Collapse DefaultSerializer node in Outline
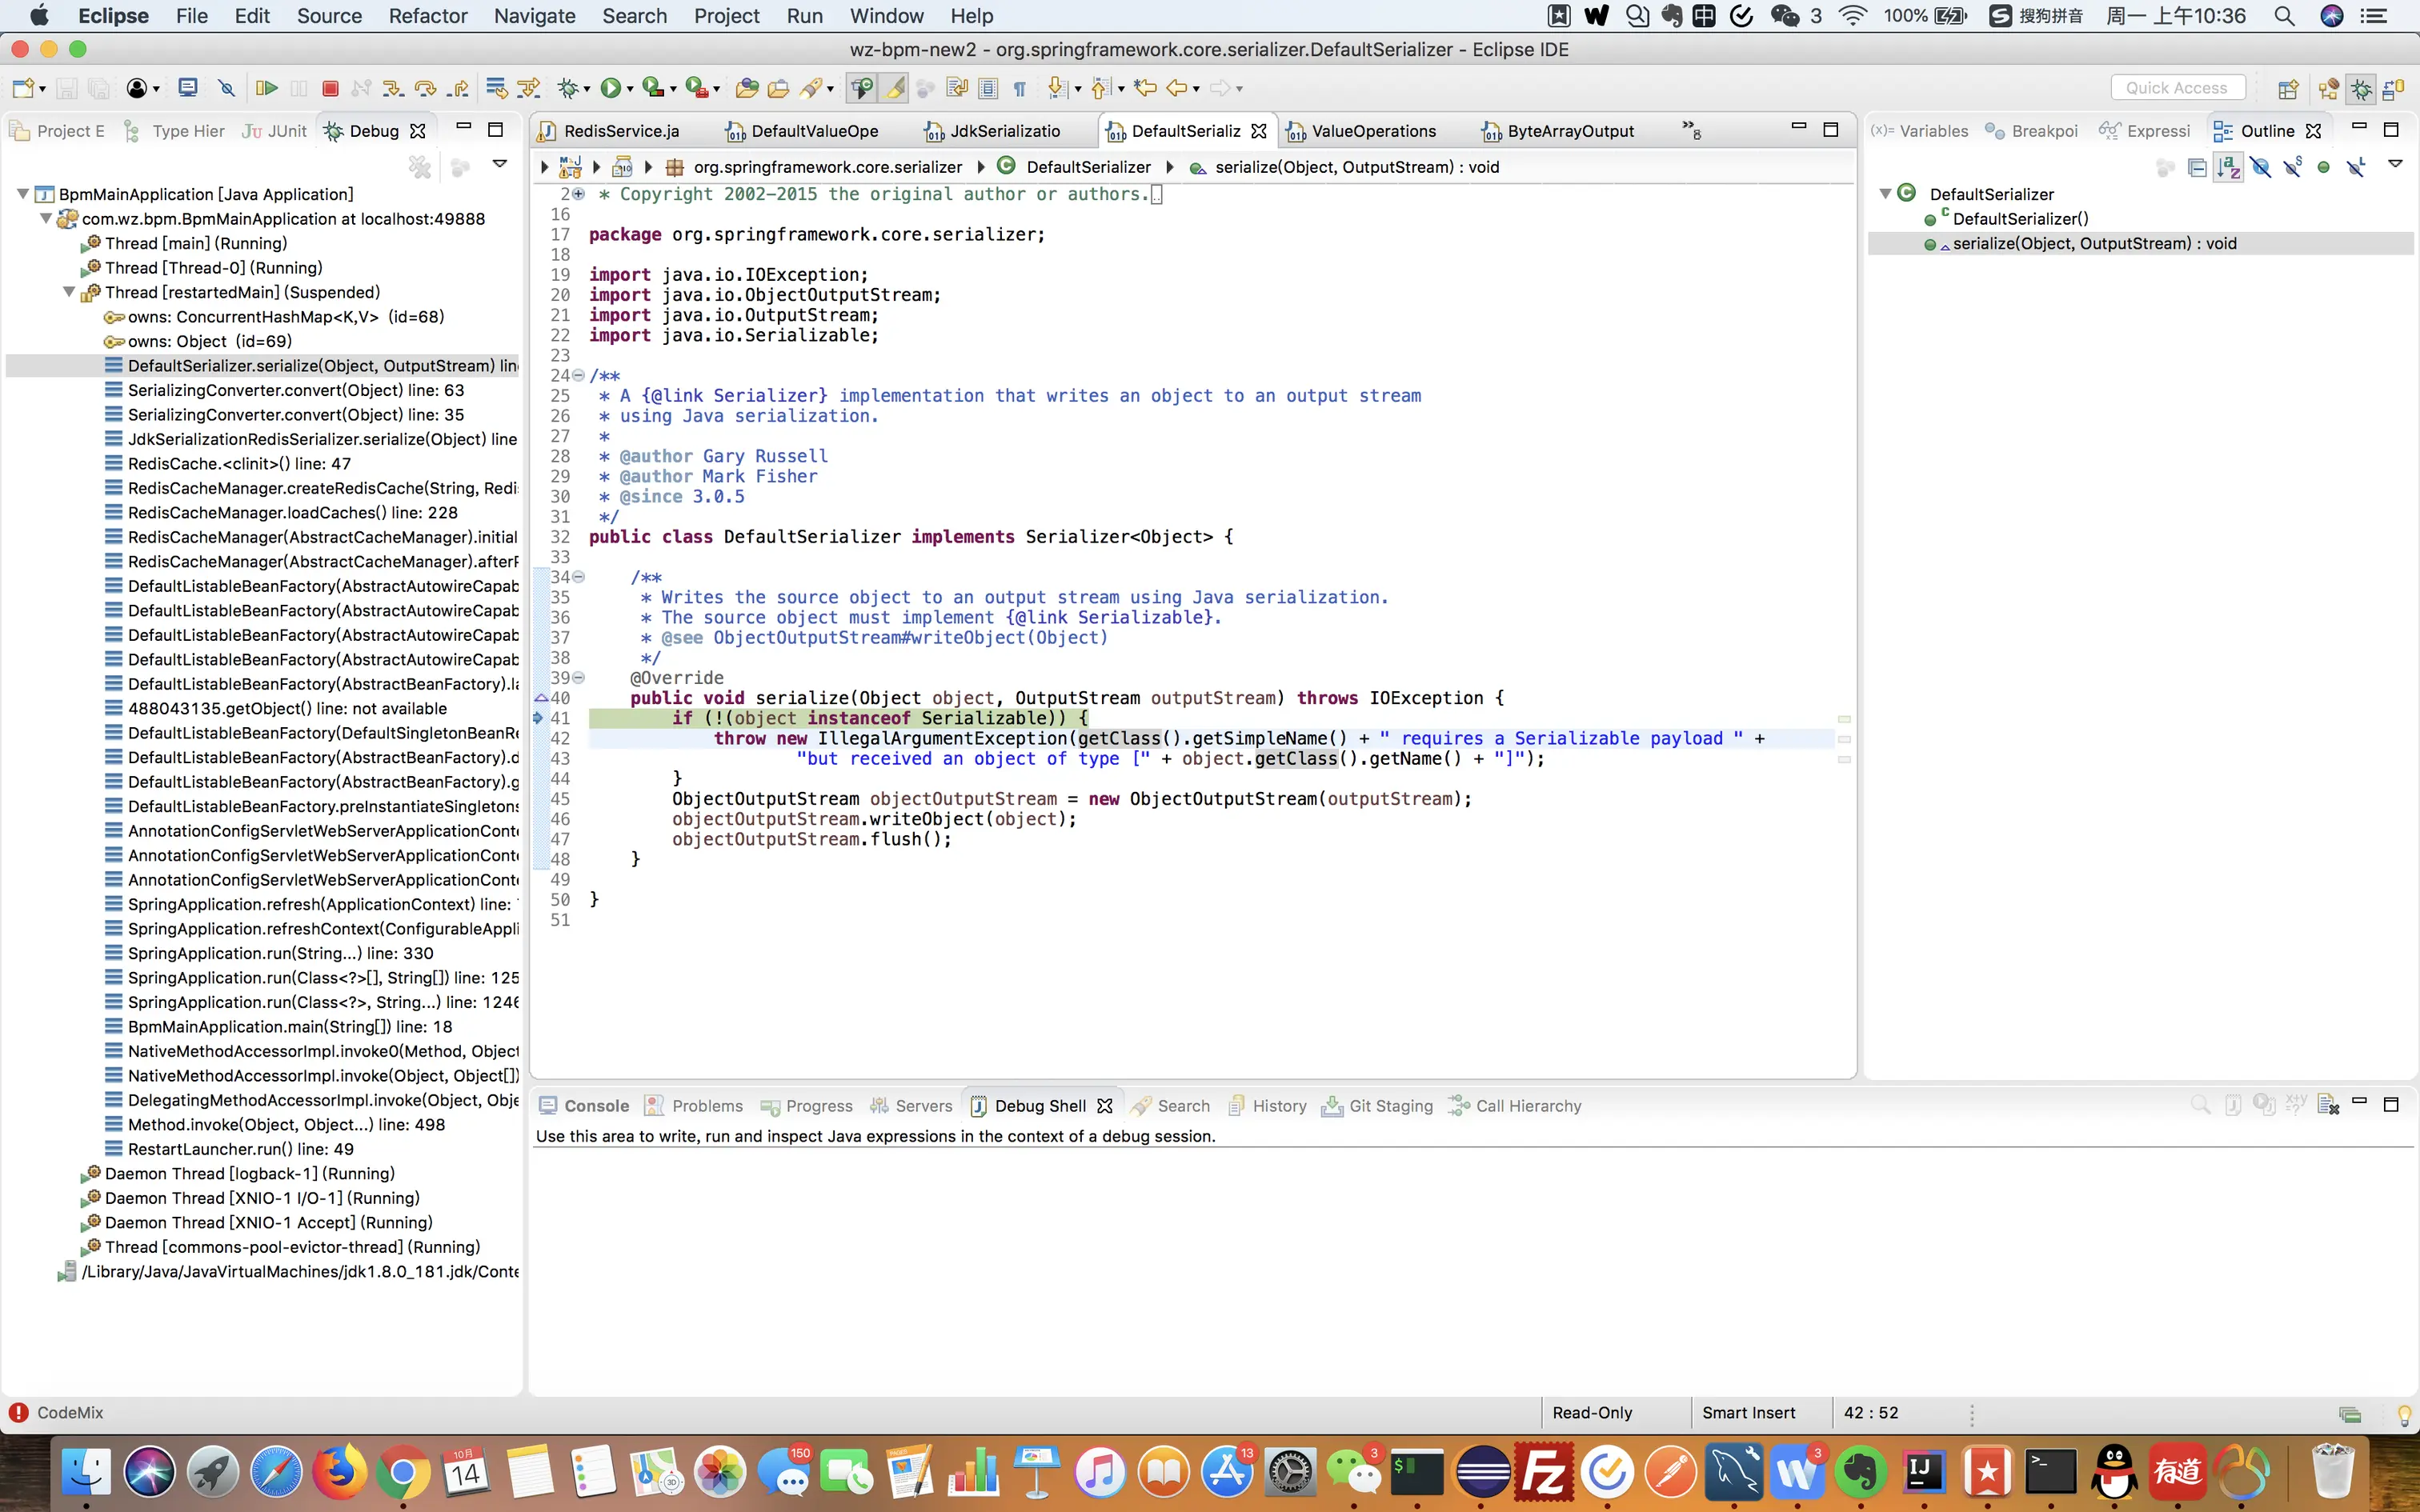This screenshot has width=2420, height=1512. click(1885, 194)
